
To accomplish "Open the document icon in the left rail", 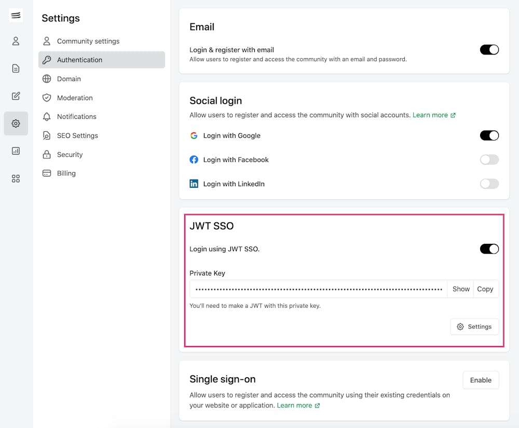I will tap(16, 68).
